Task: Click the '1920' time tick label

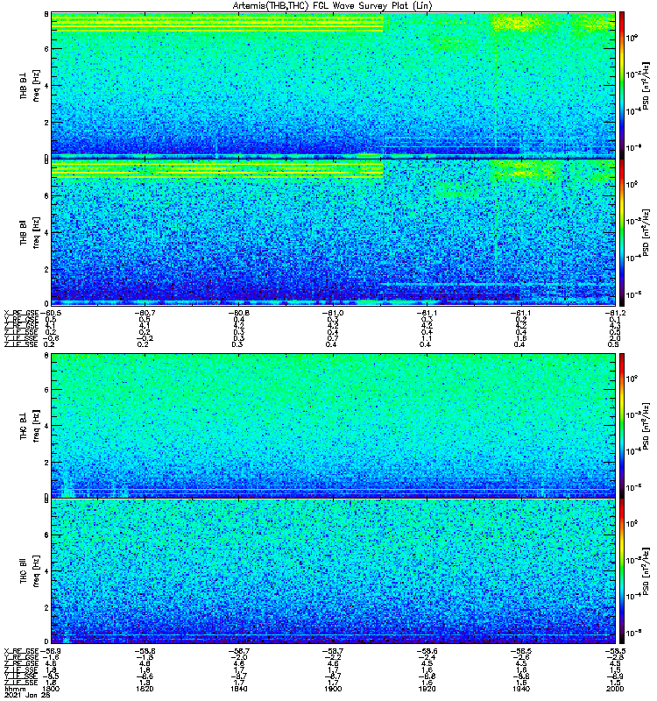Action: pos(427,689)
